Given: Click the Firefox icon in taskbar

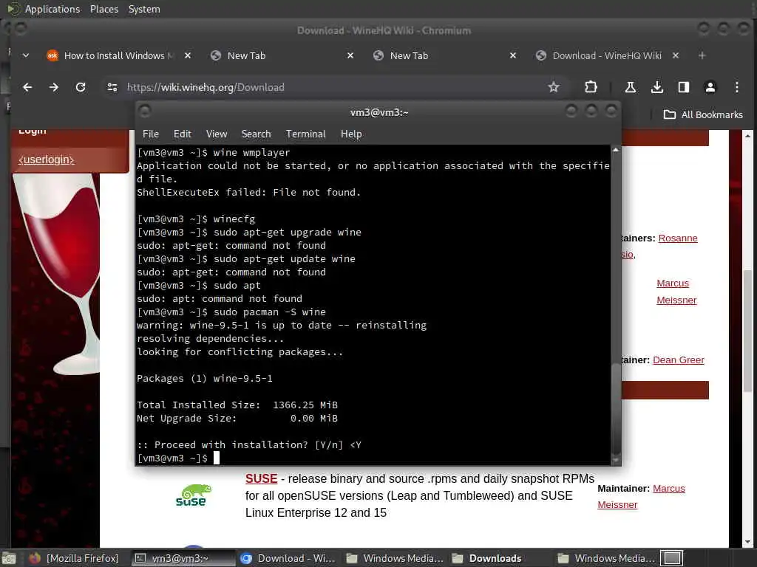Looking at the screenshot, I should 35,558.
